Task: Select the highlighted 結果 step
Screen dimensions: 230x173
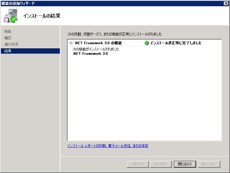Action: click(8, 51)
